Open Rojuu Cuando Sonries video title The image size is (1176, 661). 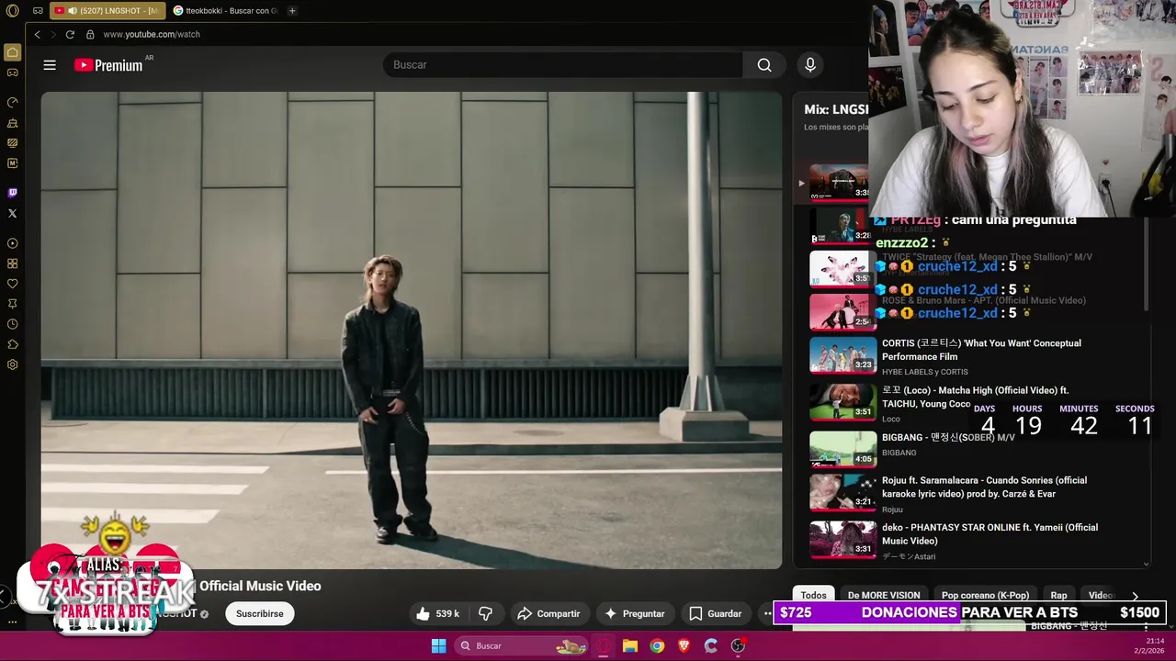click(984, 487)
